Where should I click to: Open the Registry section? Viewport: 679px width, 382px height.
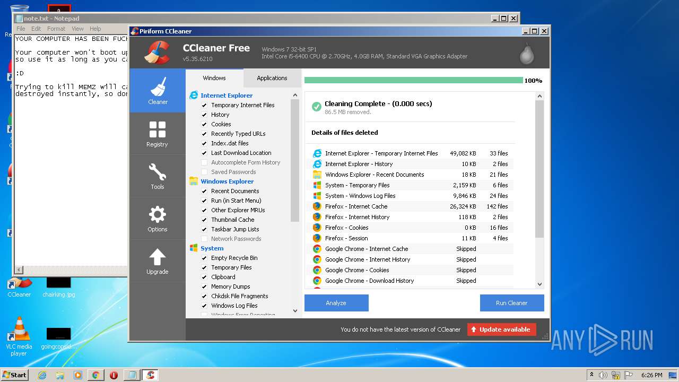click(x=158, y=133)
